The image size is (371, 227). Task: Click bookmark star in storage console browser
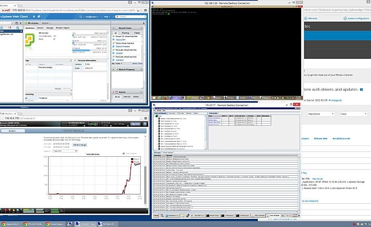pyautogui.click(x=141, y=118)
